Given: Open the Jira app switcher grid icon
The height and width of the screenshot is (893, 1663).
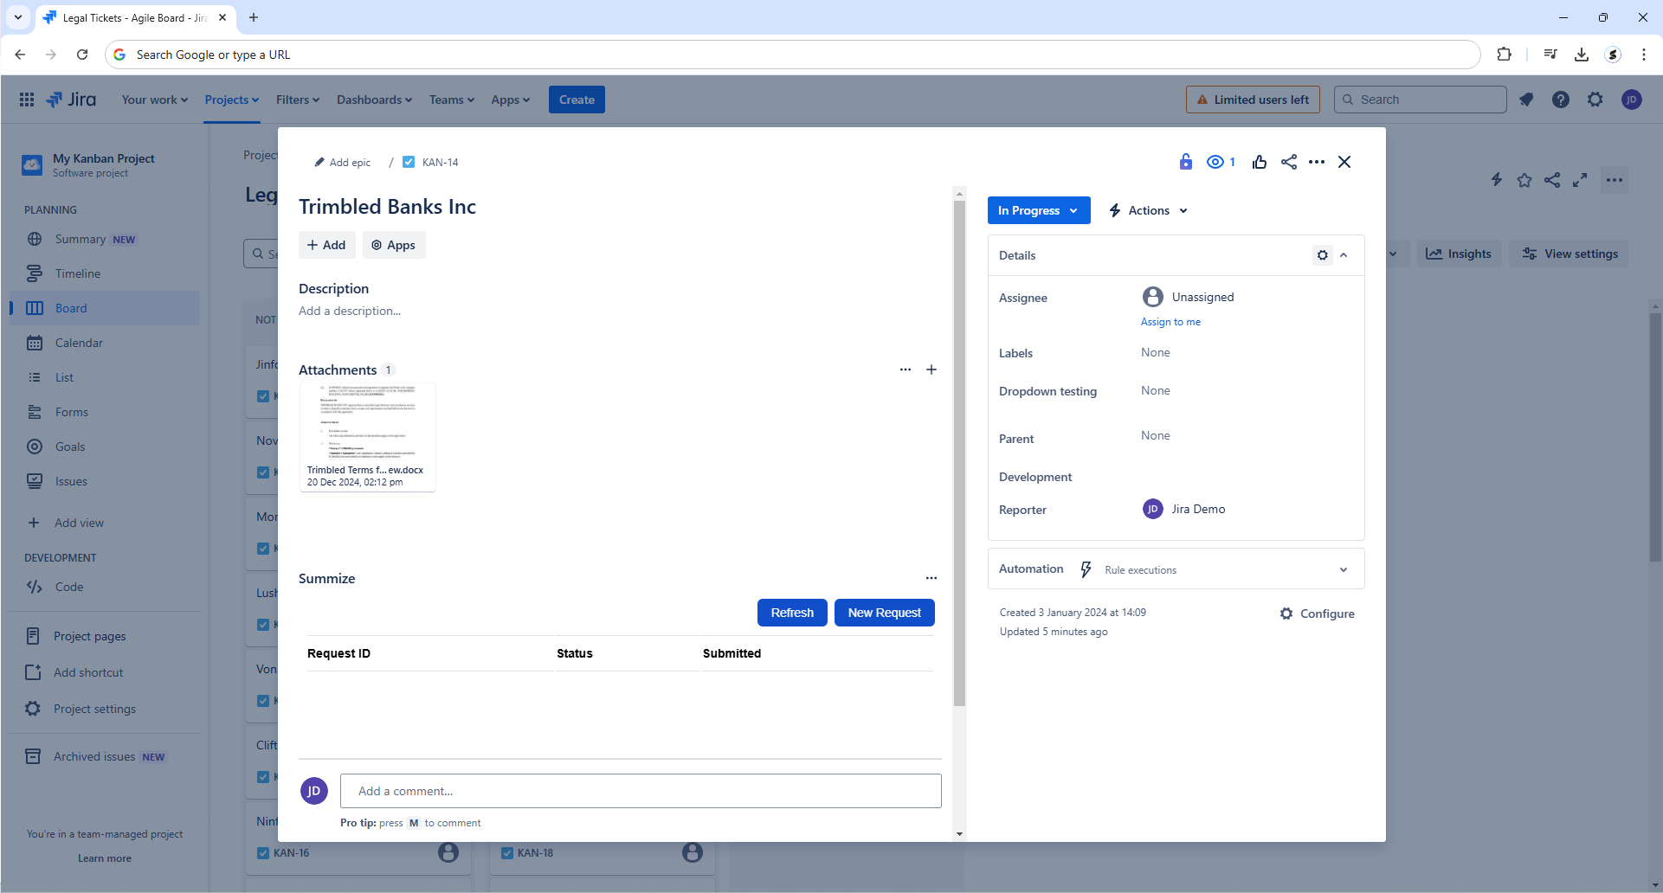Looking at the screenshot, I should [x=27, y=100].
